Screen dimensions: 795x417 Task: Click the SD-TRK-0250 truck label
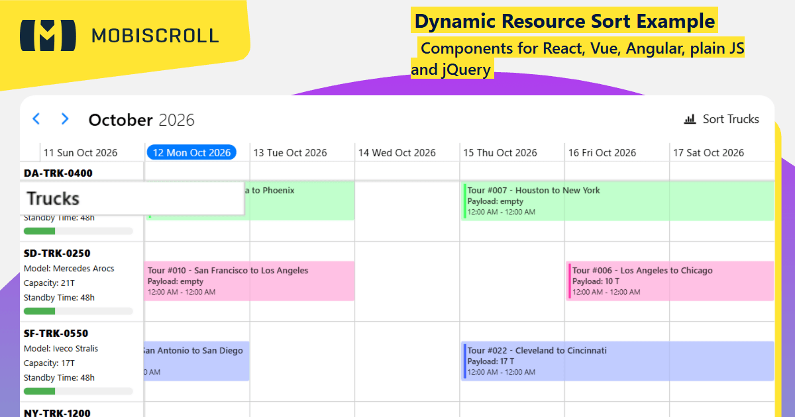click(x=57, y=254)
